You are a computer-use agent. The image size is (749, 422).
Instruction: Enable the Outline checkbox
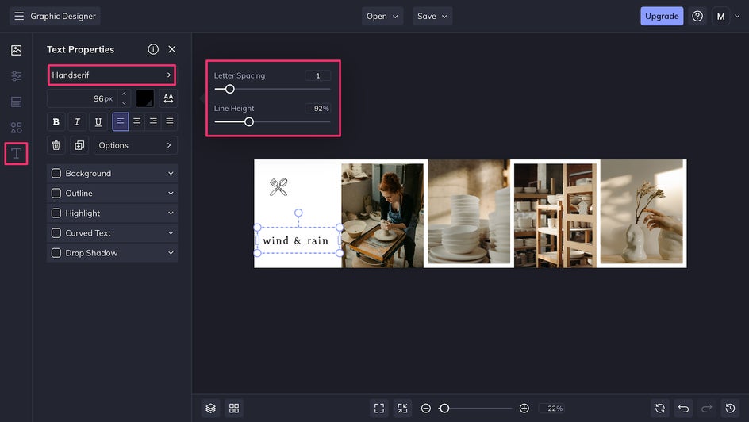[56, 194]
